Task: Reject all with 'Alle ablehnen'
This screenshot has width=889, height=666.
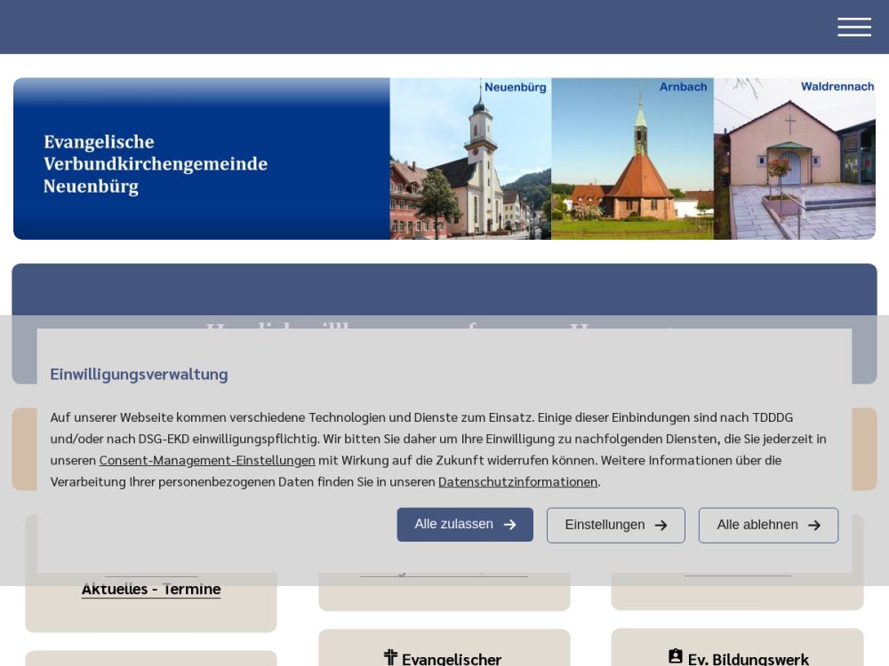Action: click(768, 526)
